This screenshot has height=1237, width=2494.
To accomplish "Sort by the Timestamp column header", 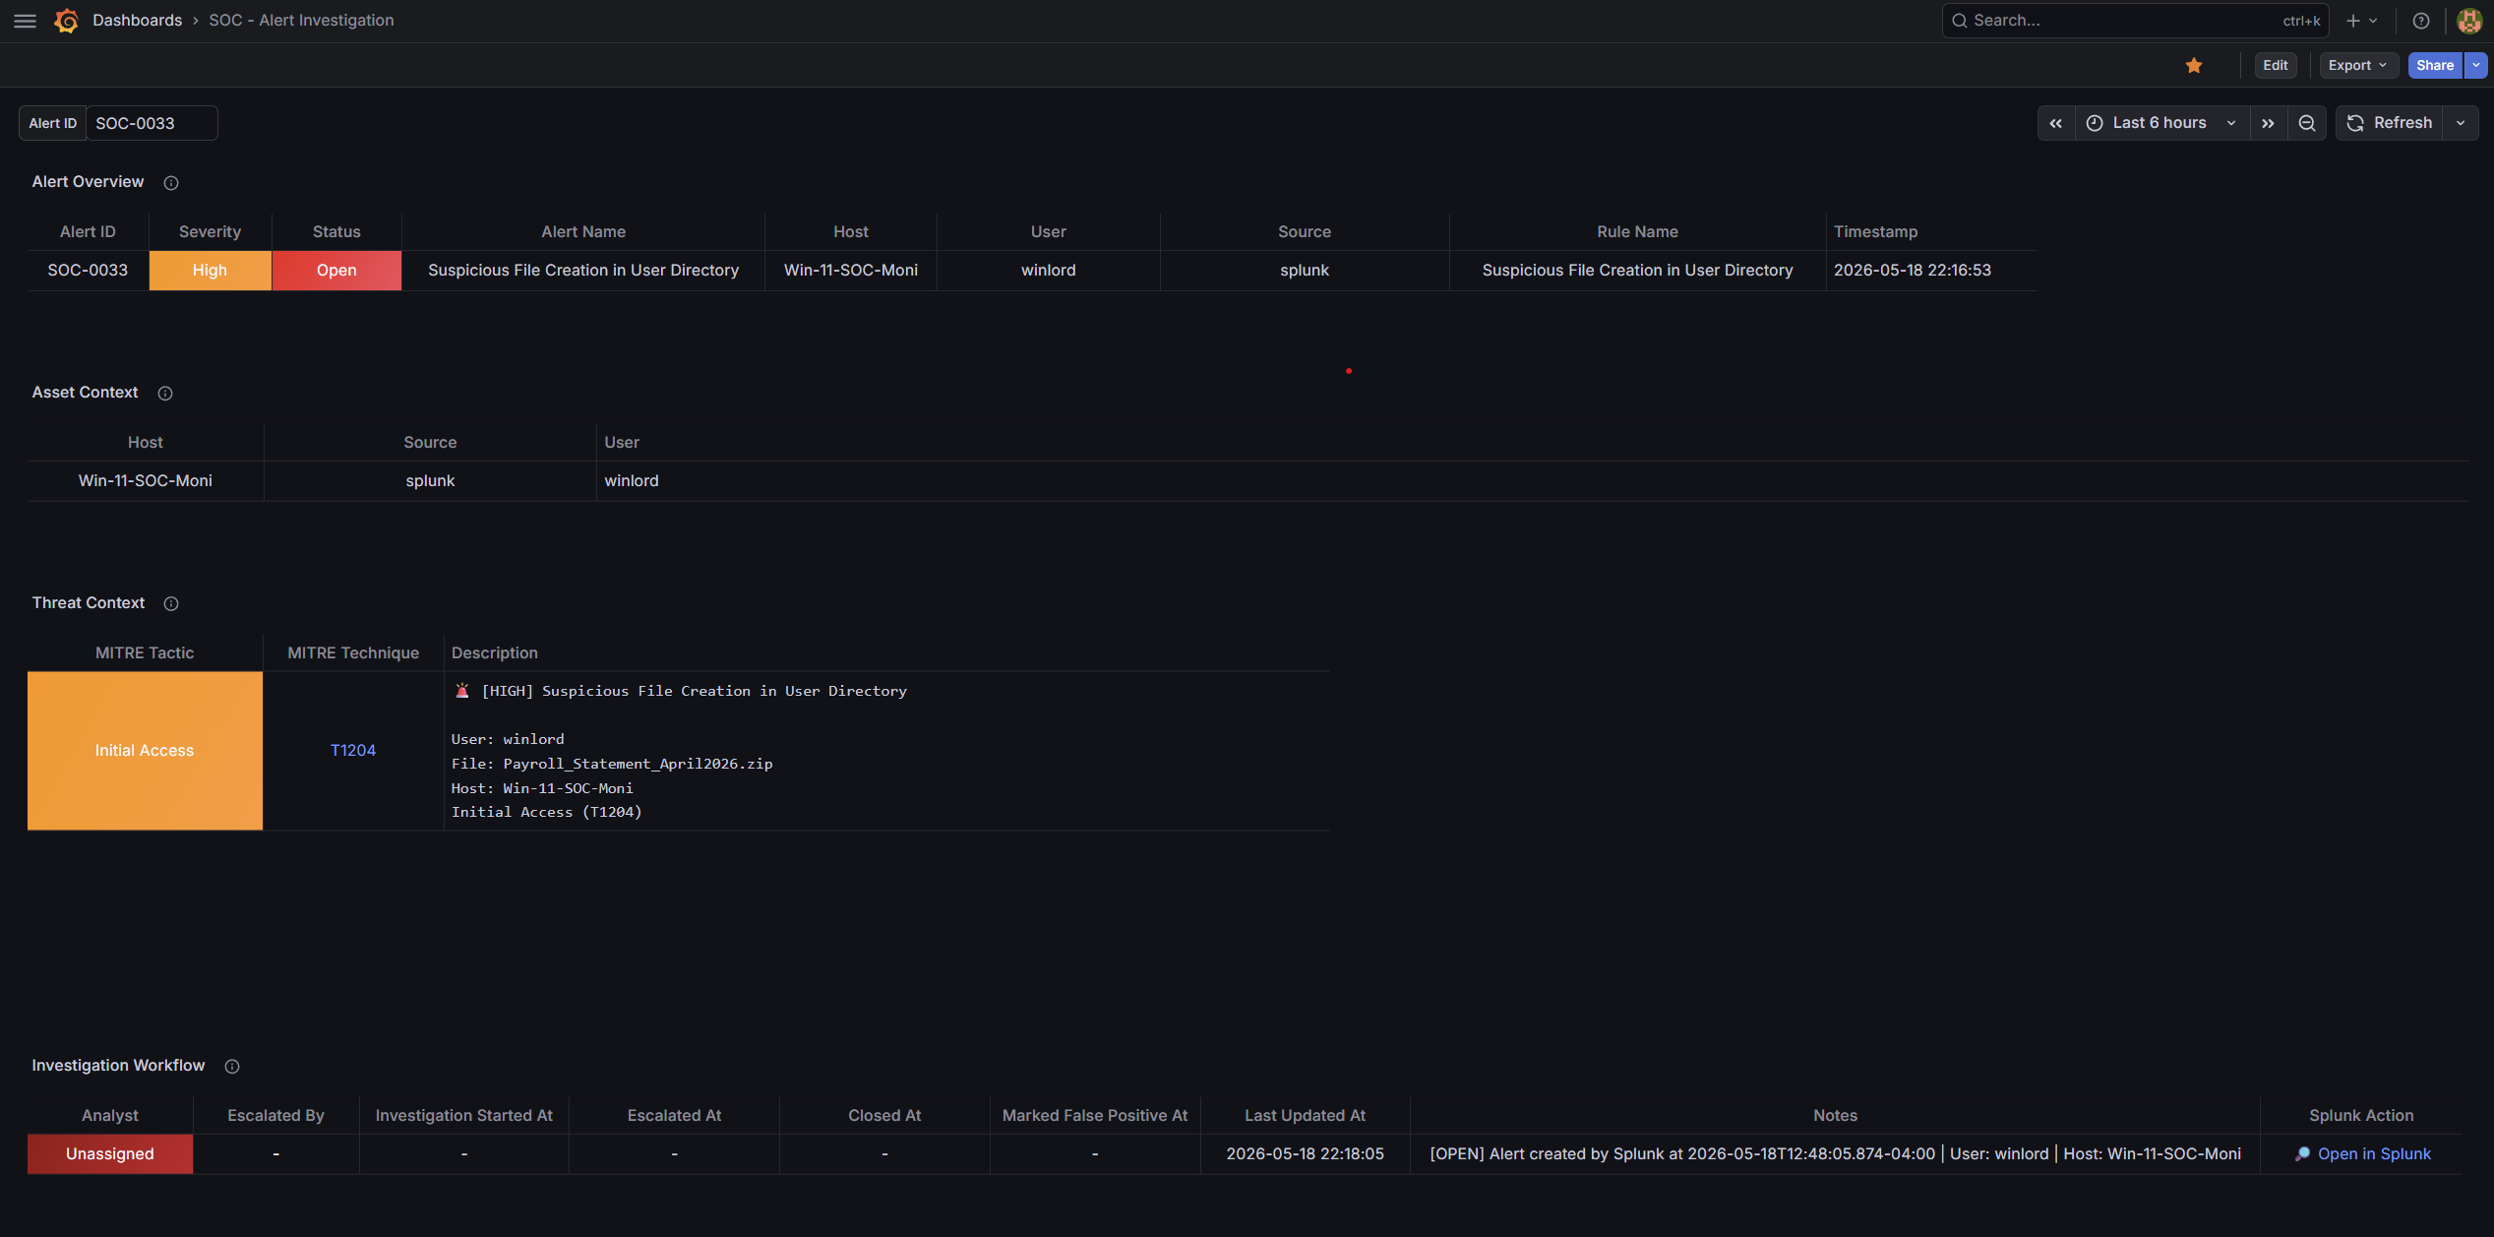I will point(1875,232).
